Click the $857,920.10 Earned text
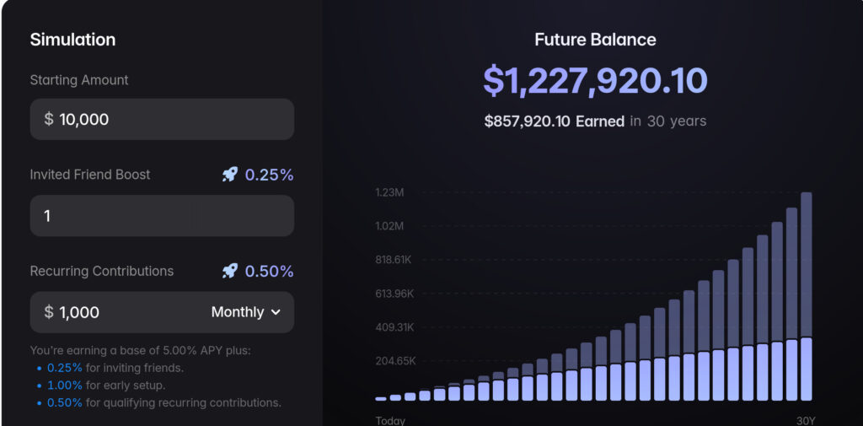 point(555,121)
